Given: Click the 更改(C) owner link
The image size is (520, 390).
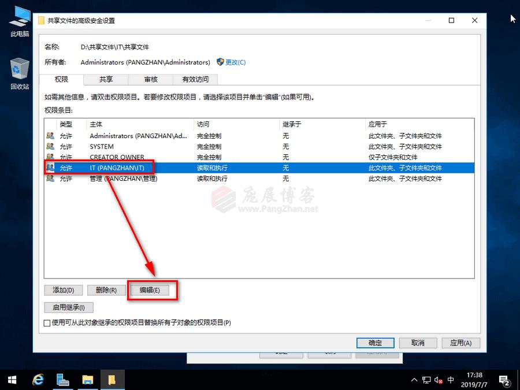Looking at the screenshot, I should [236, 62].
